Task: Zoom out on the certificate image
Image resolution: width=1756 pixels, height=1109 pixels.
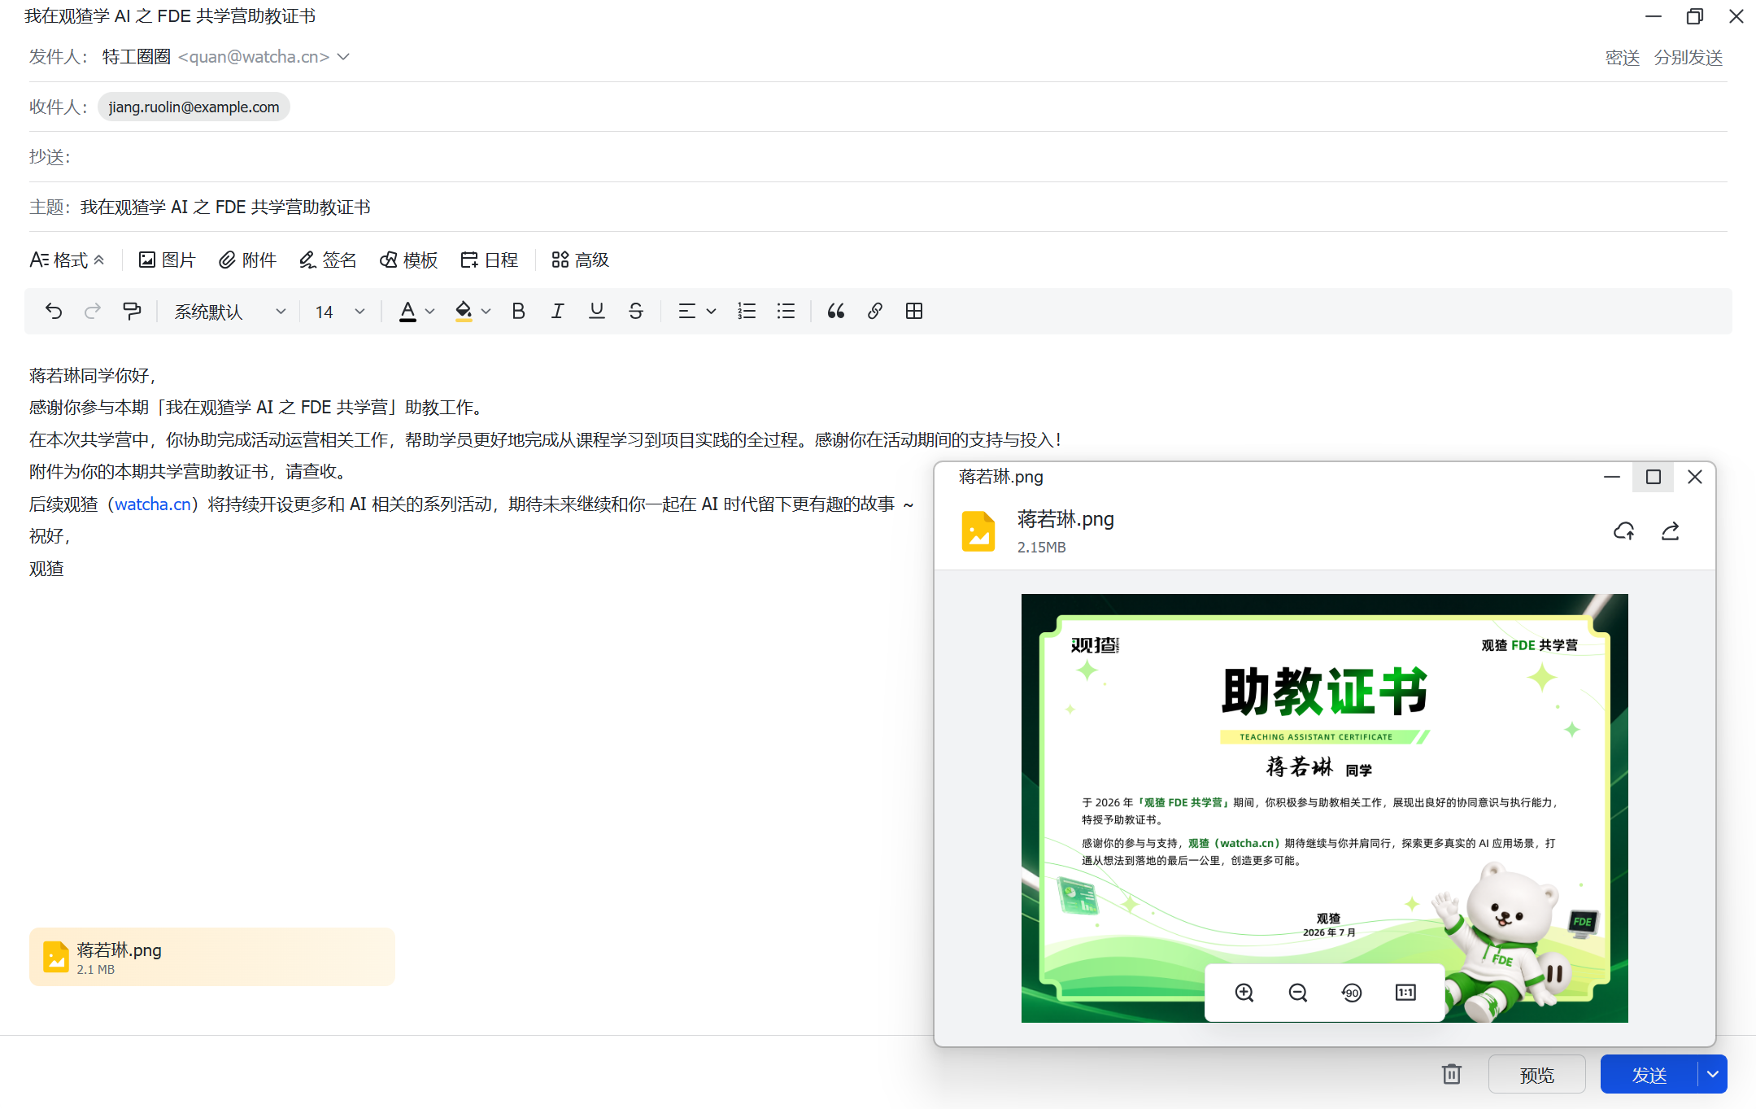Action: [x=1298, y=993]
